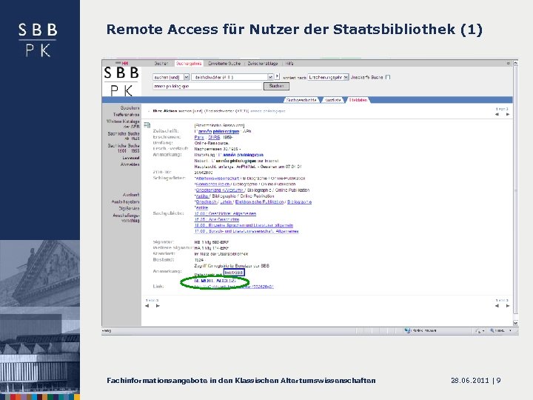Open Weitere Kataloge der SBB

(x=123, y=124)
